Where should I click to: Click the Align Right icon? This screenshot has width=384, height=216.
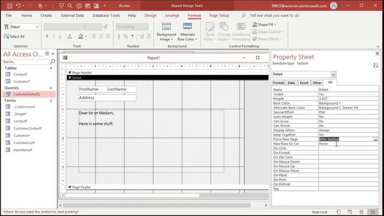tap(108, 36)
